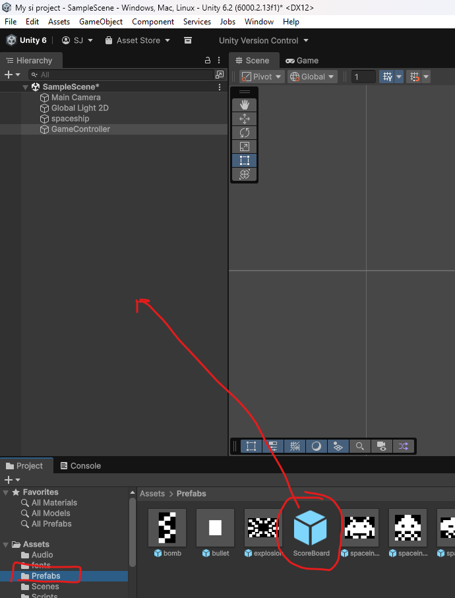
Task: Open the Global rotation dropdown
Action: tap(313, 77)
